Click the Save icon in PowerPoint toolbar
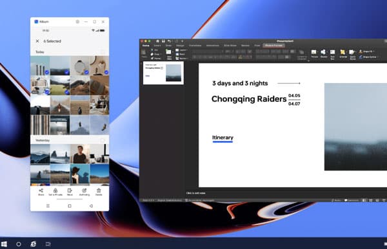This screenshot has width=387, height=249. (x=163, y=41)
